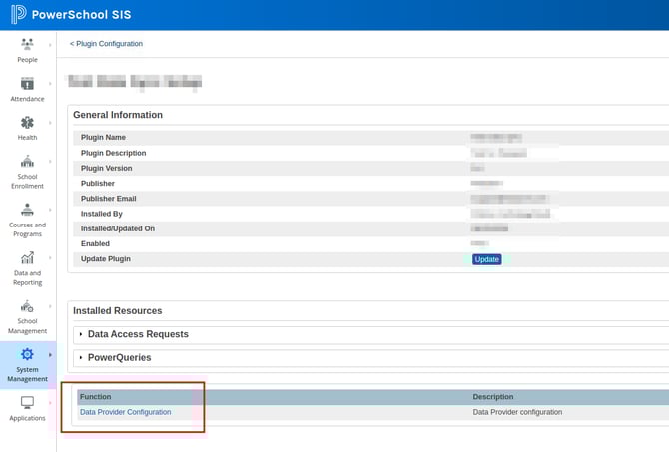
Task: Open the School Enrollment building icon
Action: pos(27,162)
